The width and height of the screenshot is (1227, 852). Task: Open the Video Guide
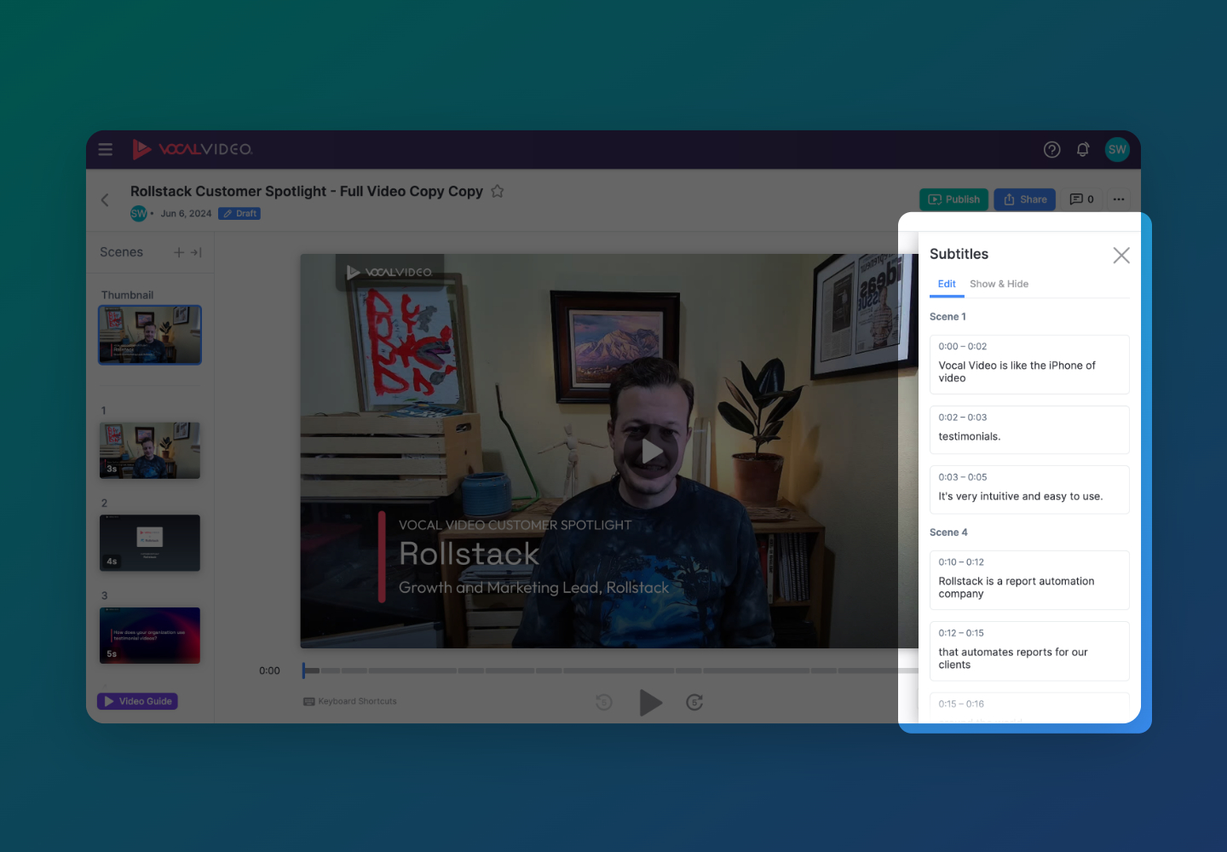137,701
